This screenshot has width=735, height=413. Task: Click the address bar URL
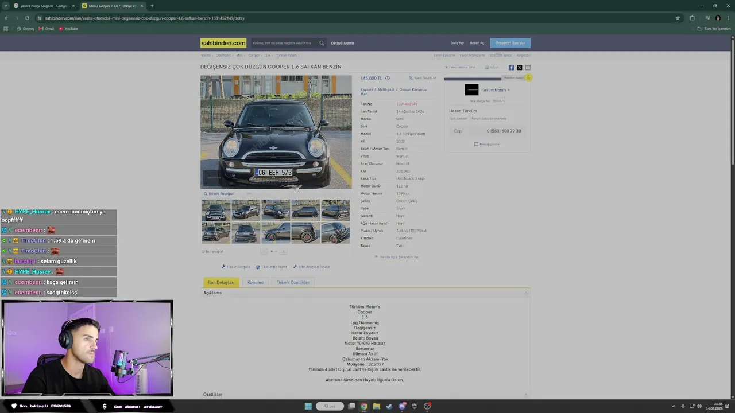click(145, 18)
